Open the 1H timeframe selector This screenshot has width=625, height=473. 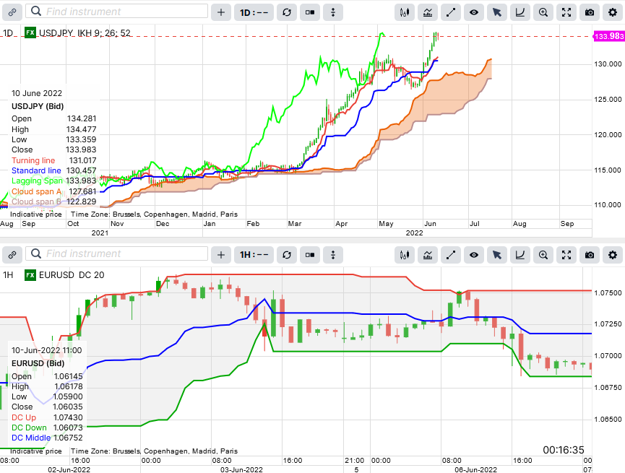point(254,255)
